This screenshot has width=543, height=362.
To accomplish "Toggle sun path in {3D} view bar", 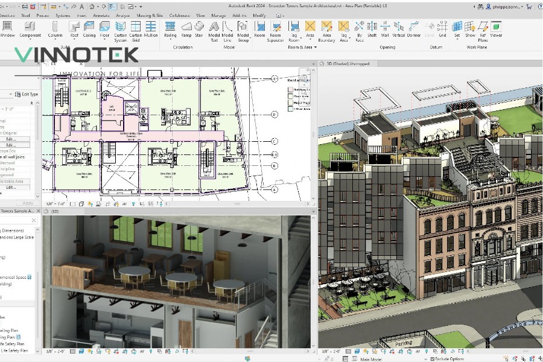I will click(x=90, y=351).
